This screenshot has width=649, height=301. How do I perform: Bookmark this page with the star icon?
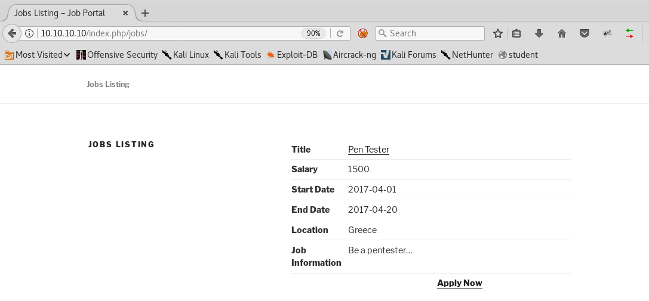click(497, 33)
